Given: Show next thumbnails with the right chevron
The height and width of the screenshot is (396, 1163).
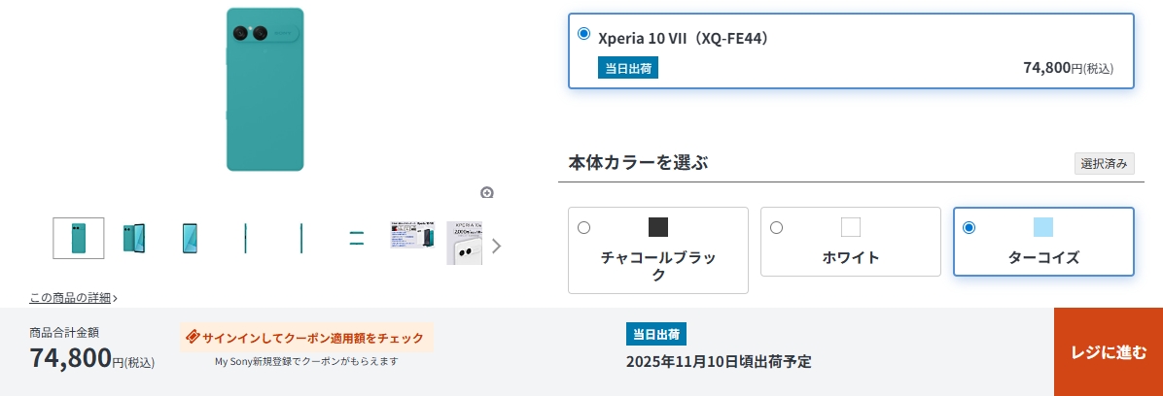Looking at the screenshot, I should tap(497, 246).
